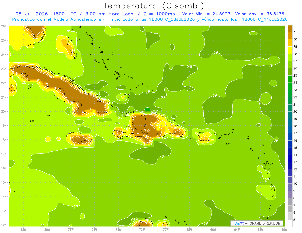This screenshot has height=233, width=302.
Task: Click the "64W" longitude axis label
Action: [x=237, y=229]
